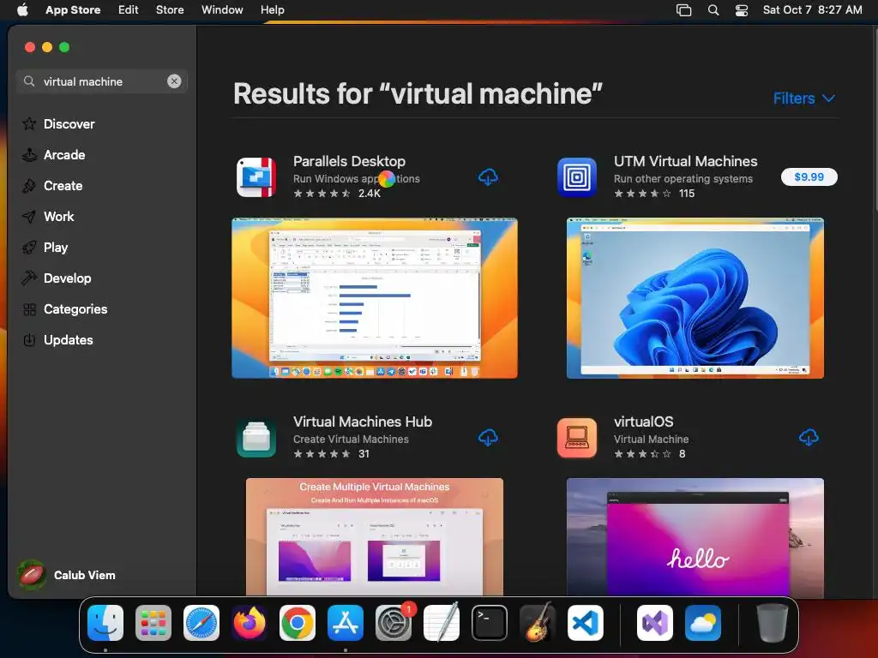Viewport: 878px width, 658px height.
Task: Open the App Store menu
Action: coord(73,9)
